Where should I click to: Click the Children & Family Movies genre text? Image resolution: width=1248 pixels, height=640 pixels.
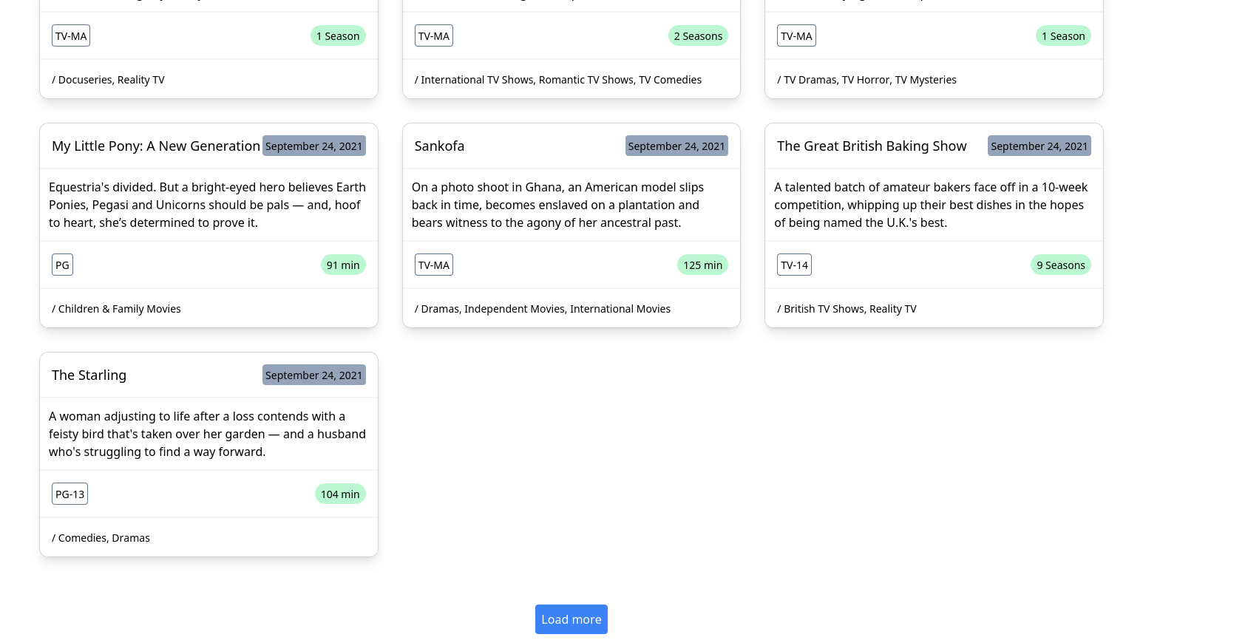point(116,309)
